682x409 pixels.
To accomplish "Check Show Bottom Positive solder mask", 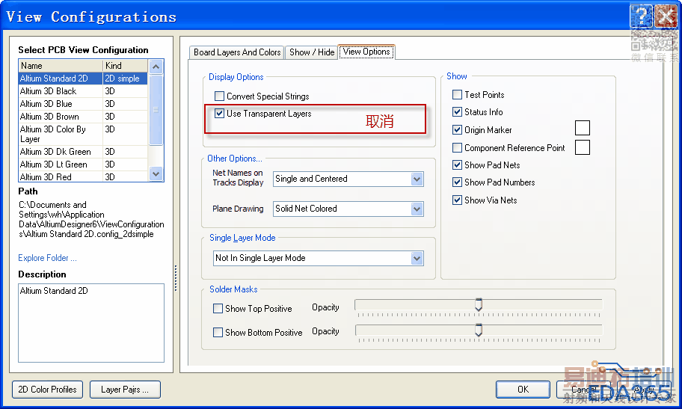I will coord(218,333).
